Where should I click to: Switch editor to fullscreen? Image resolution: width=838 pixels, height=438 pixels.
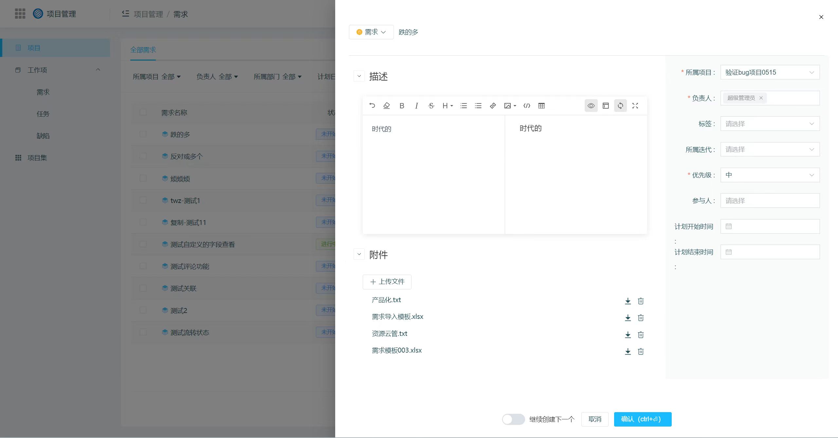[x=635, y=105]
